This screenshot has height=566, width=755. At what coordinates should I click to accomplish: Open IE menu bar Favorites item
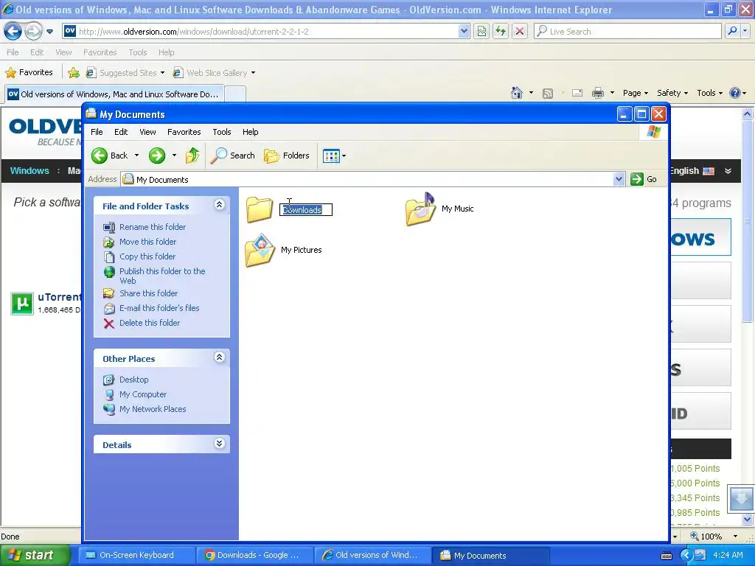tap(100, 52)
